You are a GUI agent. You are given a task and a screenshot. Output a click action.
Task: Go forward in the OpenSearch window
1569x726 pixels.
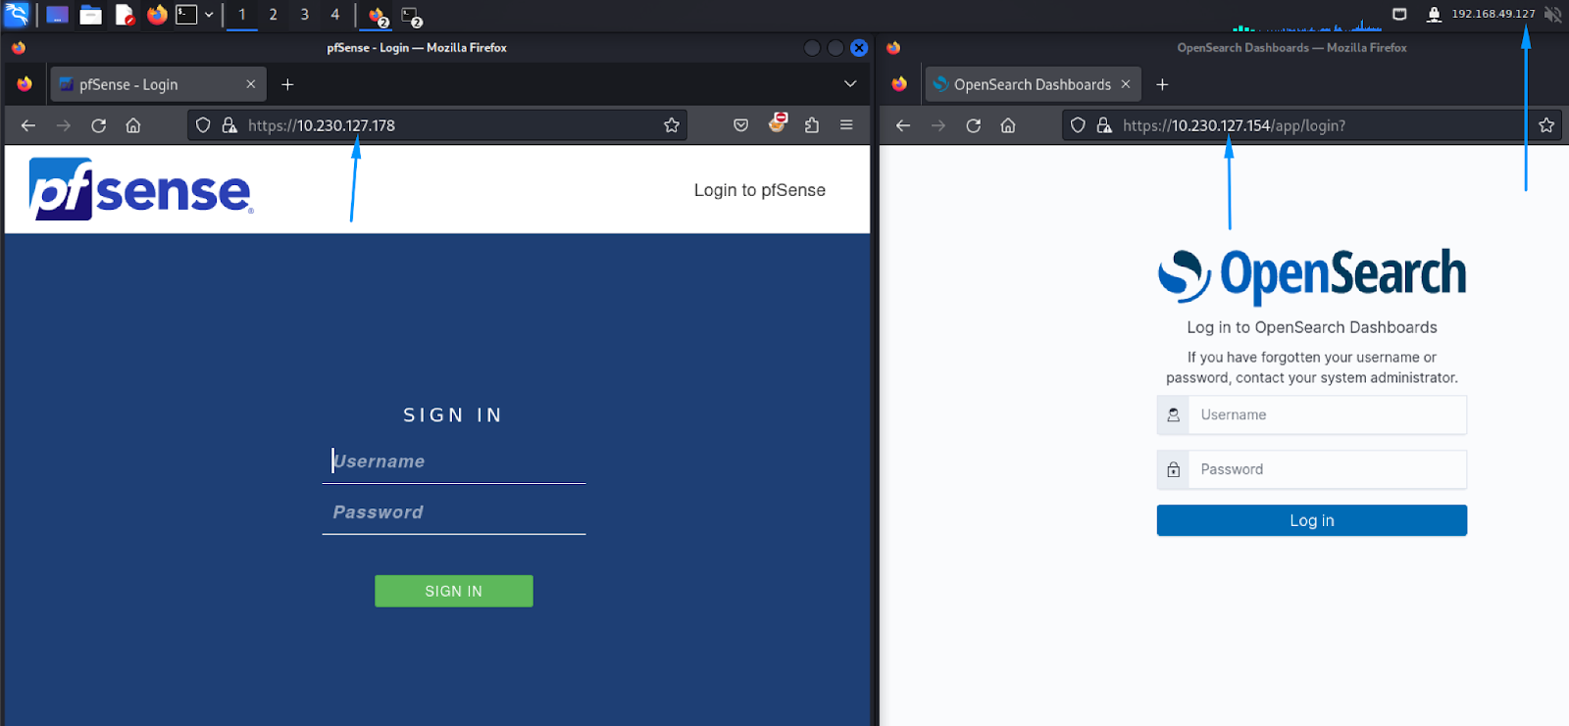pyautogui.click(x=938, y=125)
